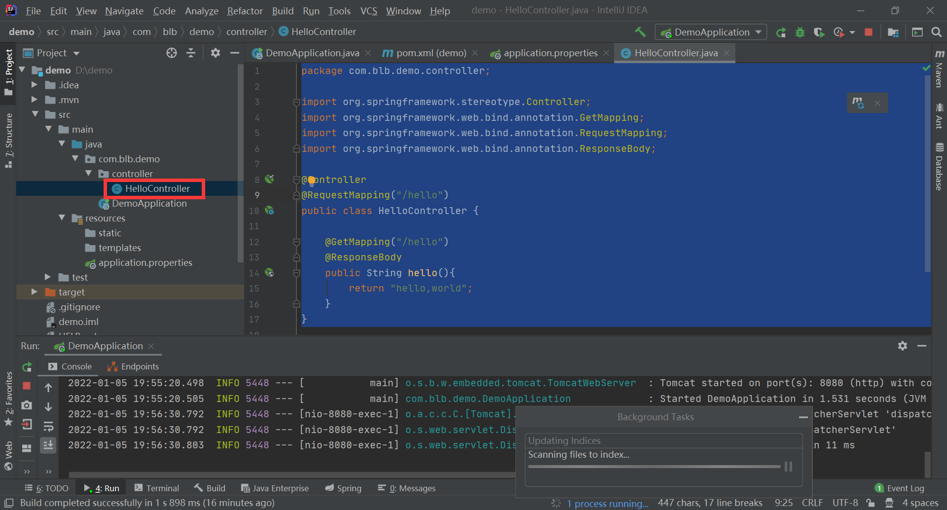Image resolution: width=947 pixels, height=510 pixels.
Task: Click the Run panel's green rerun icon
Action: (27, 367)
